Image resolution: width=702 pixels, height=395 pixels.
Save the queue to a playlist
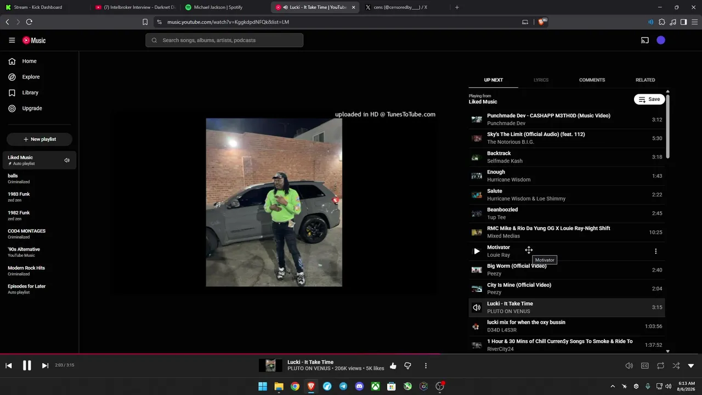tap(649, 99)
